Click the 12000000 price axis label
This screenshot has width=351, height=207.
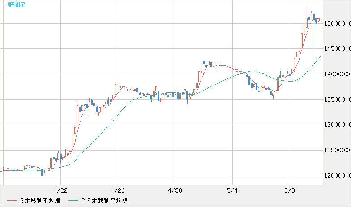[x=338, y=176]
